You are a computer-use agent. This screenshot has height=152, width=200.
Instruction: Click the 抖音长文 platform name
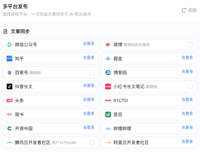tap(24, 86)
